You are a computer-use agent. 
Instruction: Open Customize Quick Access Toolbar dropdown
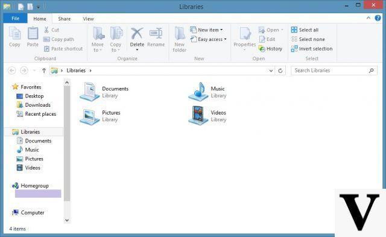38,7
